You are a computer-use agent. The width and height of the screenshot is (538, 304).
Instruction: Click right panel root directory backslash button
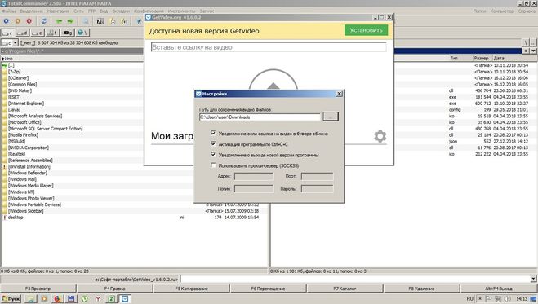pos(526,42)
